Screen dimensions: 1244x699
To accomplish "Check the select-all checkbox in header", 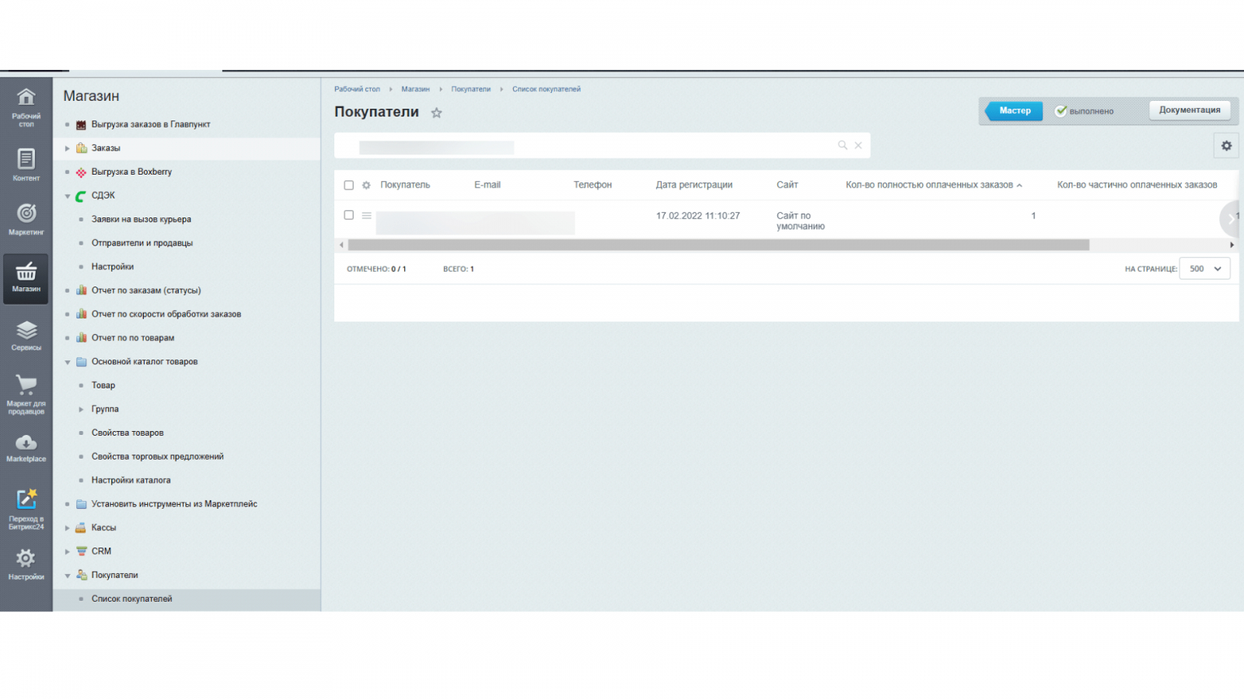I will (348, 185).
